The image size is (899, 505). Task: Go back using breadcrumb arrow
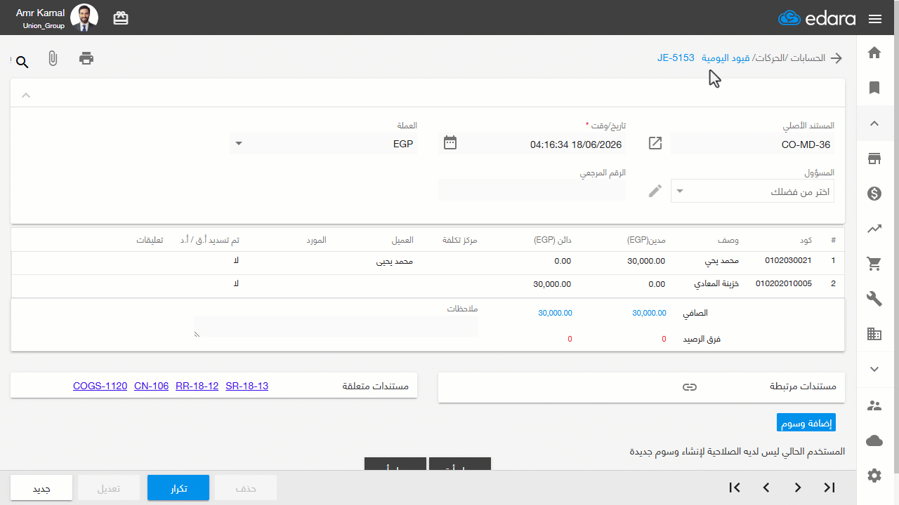point(836,58)
